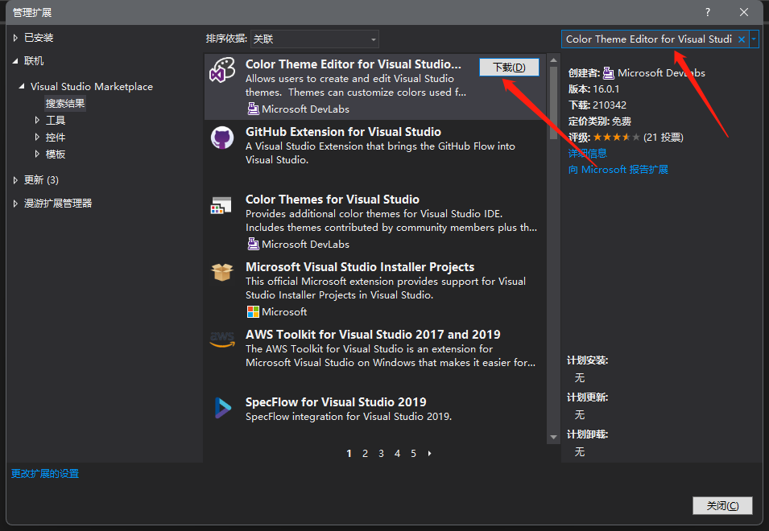Click the SpecFlow extension icon
The height and width of the screenshot is (531, 769).
tap(222, 408)
